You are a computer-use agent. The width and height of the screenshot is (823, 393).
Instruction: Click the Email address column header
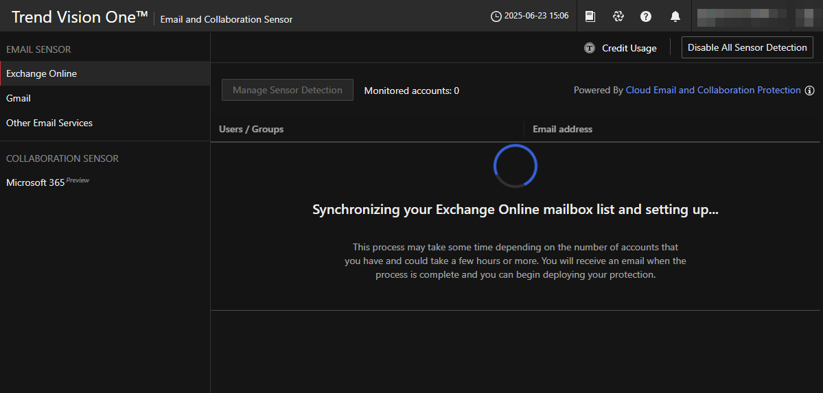tap(562, 129)
